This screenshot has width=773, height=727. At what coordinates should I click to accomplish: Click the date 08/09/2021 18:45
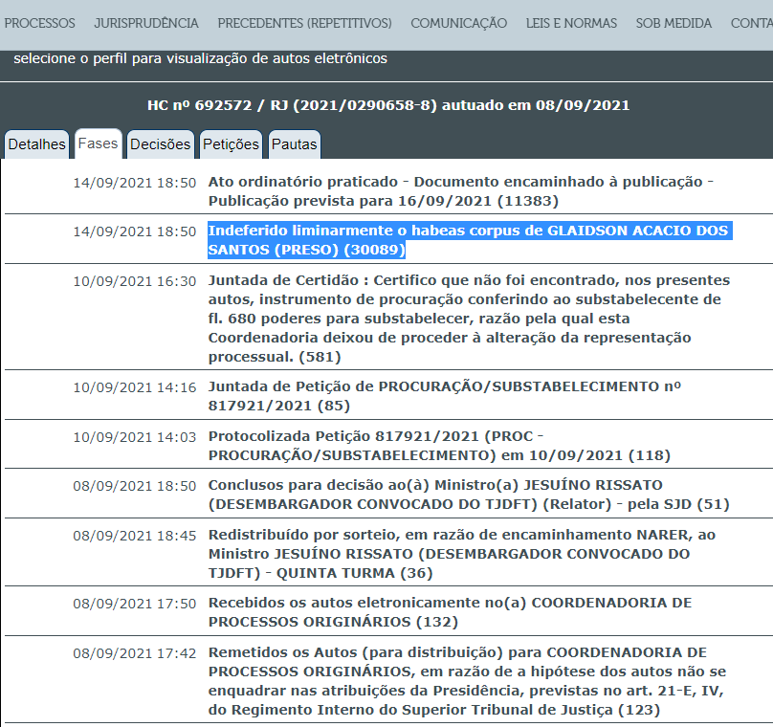135,536
